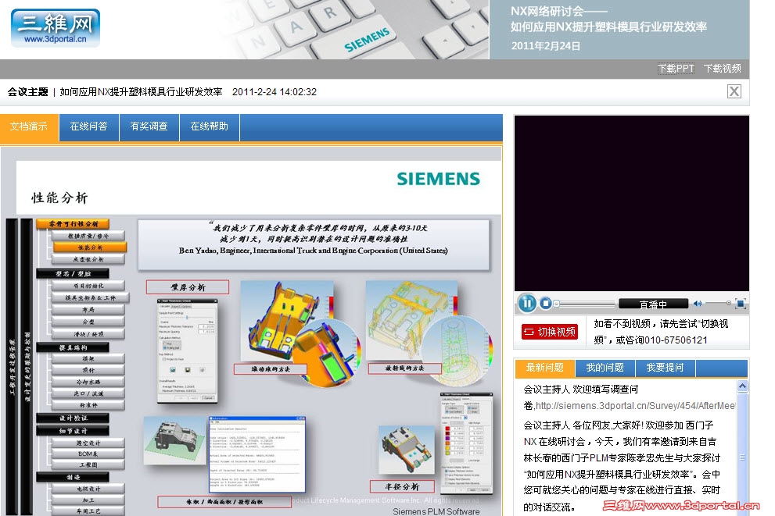Click the orange part thickness thumbnail

287,321
